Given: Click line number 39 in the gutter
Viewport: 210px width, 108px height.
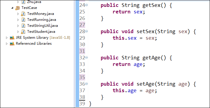Looking at the screenshot, I should tap(82, 104).
